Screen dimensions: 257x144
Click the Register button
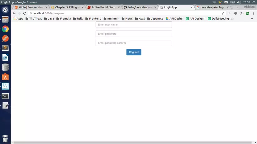pos(134,52)
